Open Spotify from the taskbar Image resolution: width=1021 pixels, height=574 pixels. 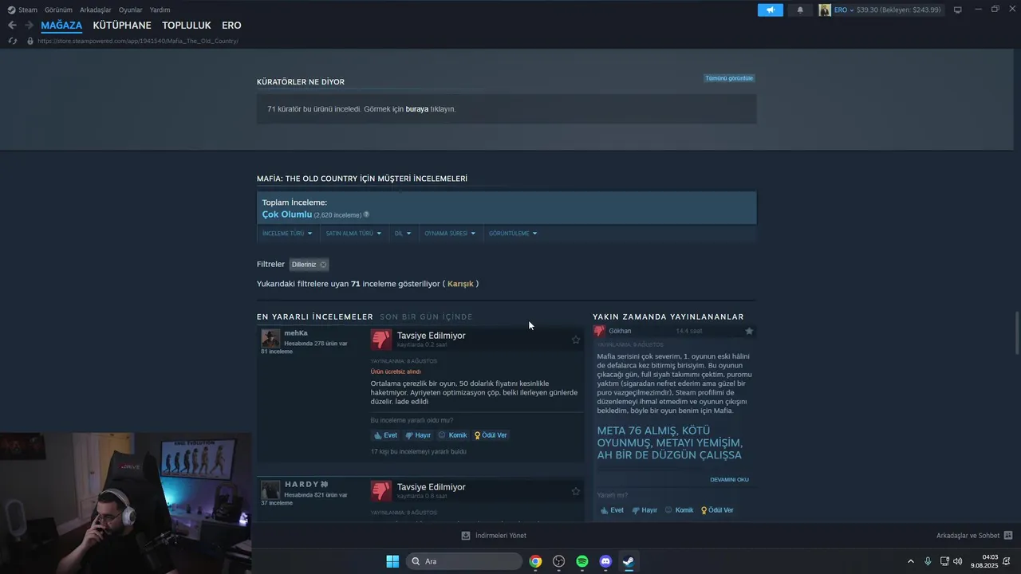tap(582, 561)
